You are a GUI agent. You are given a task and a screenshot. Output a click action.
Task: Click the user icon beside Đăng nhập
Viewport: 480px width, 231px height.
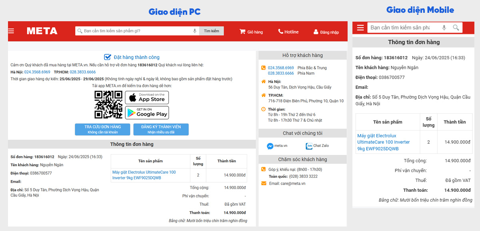point(316,32)
